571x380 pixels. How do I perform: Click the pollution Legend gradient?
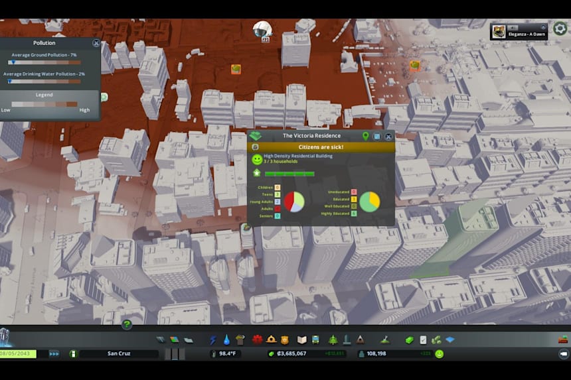[44, 104]
